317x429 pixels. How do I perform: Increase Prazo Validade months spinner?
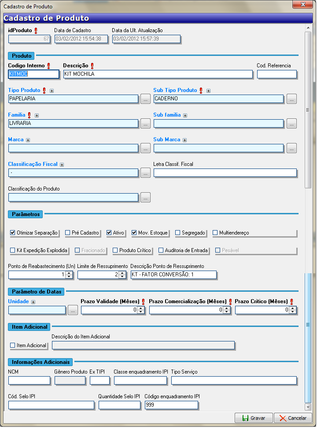[x=141, y=309]
